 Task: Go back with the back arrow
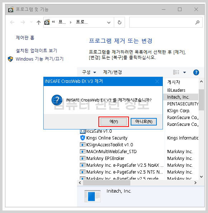[12, 22]
